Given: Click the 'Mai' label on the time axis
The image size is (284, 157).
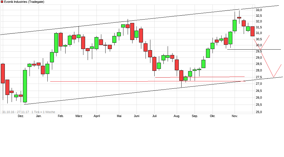Looking at the screenshot, I should [x=119, y=116].
